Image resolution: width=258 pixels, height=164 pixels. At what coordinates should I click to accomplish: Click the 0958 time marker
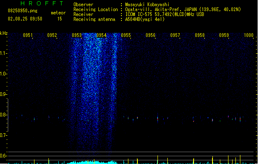tap(200, 35)
